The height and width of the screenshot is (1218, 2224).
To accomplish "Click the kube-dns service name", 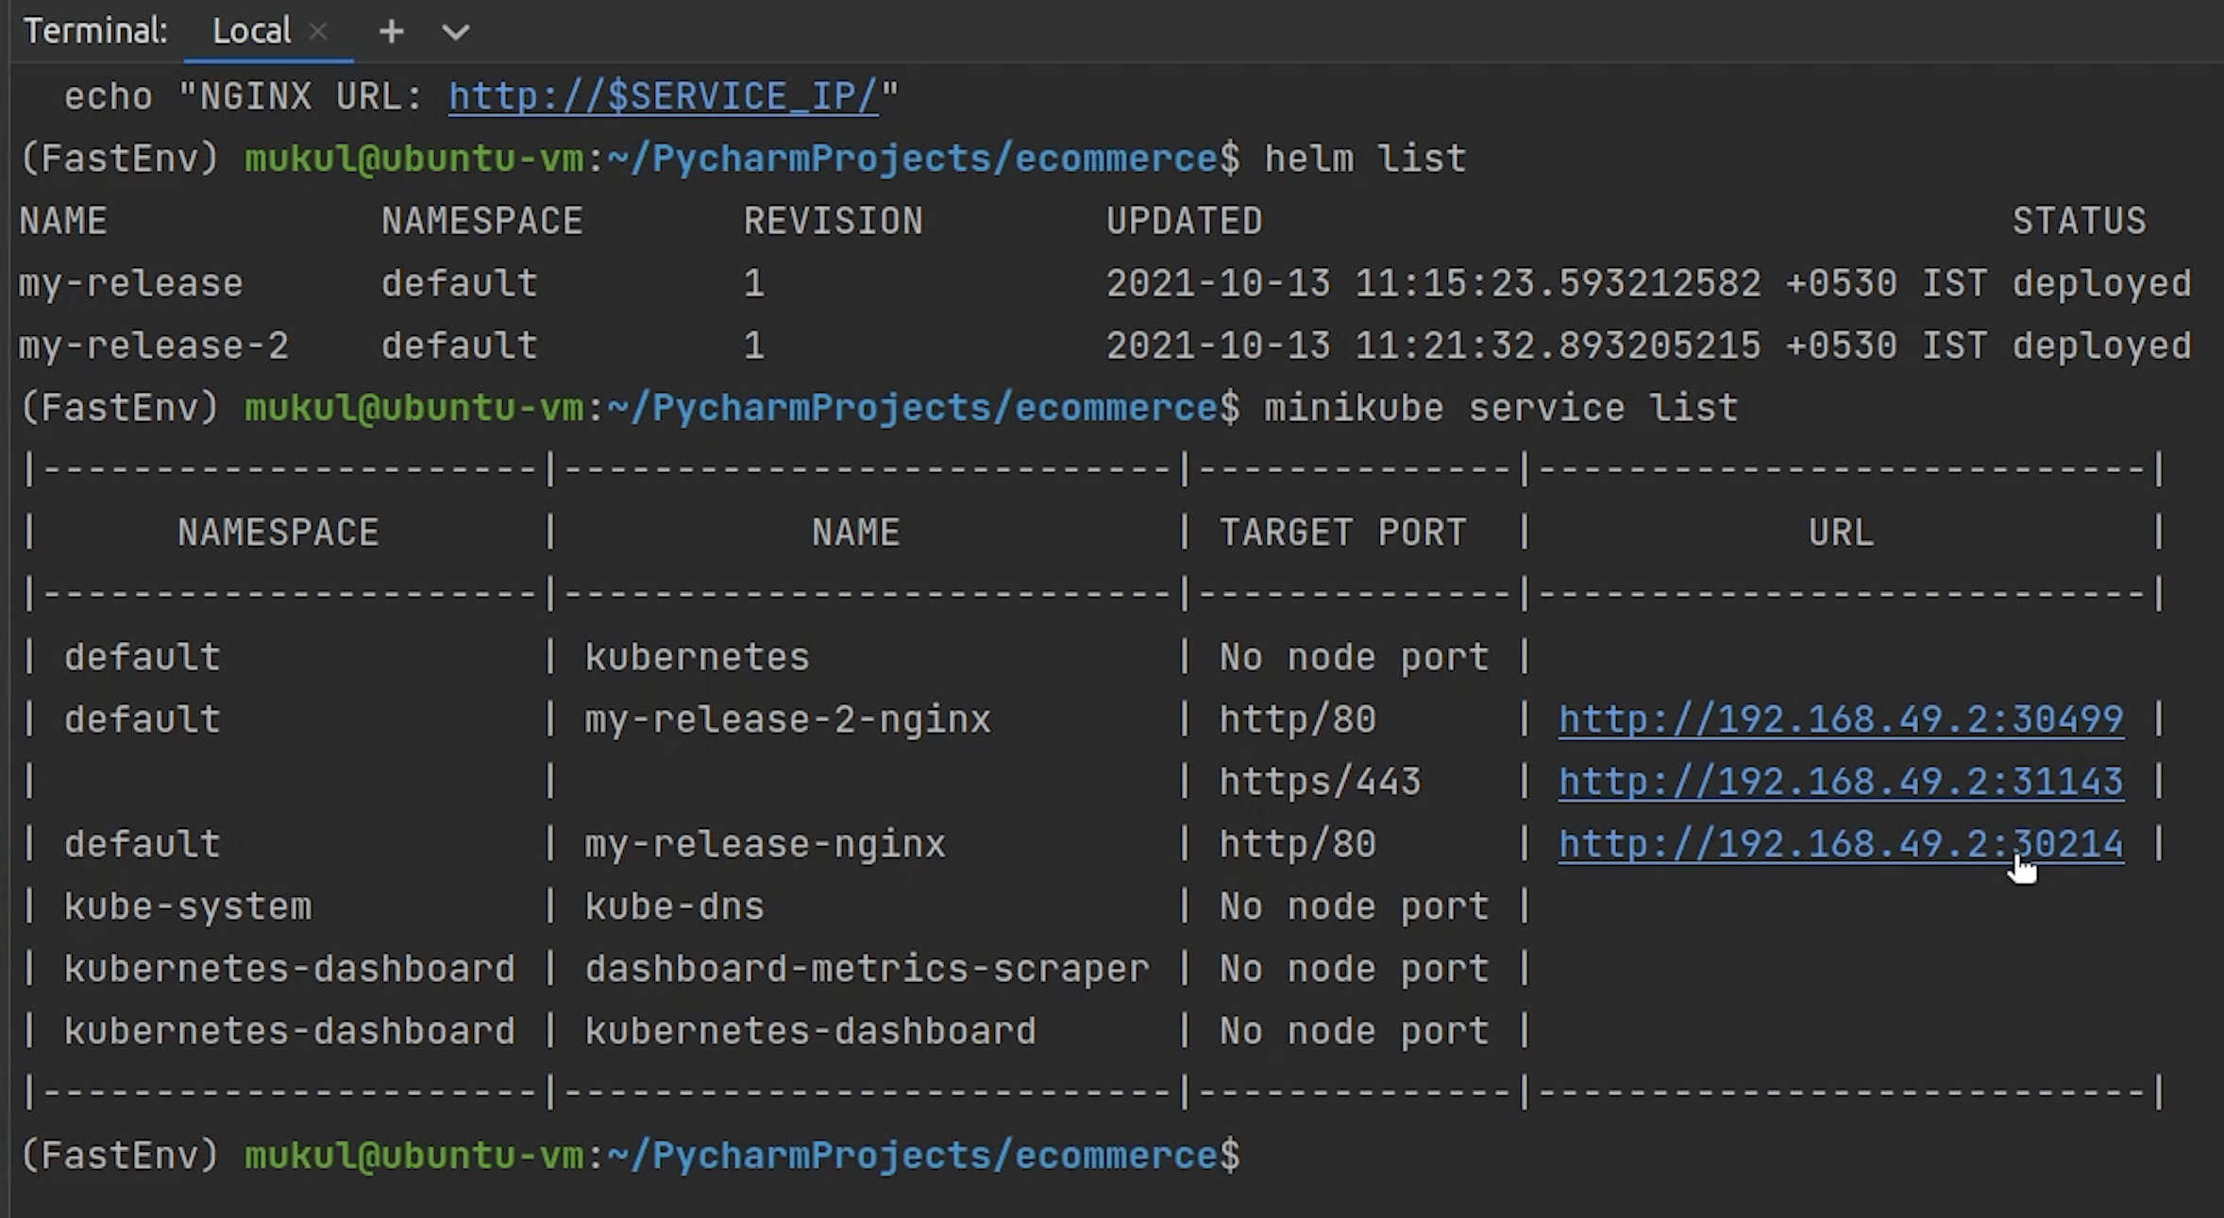I will click(x=674, y=907).
